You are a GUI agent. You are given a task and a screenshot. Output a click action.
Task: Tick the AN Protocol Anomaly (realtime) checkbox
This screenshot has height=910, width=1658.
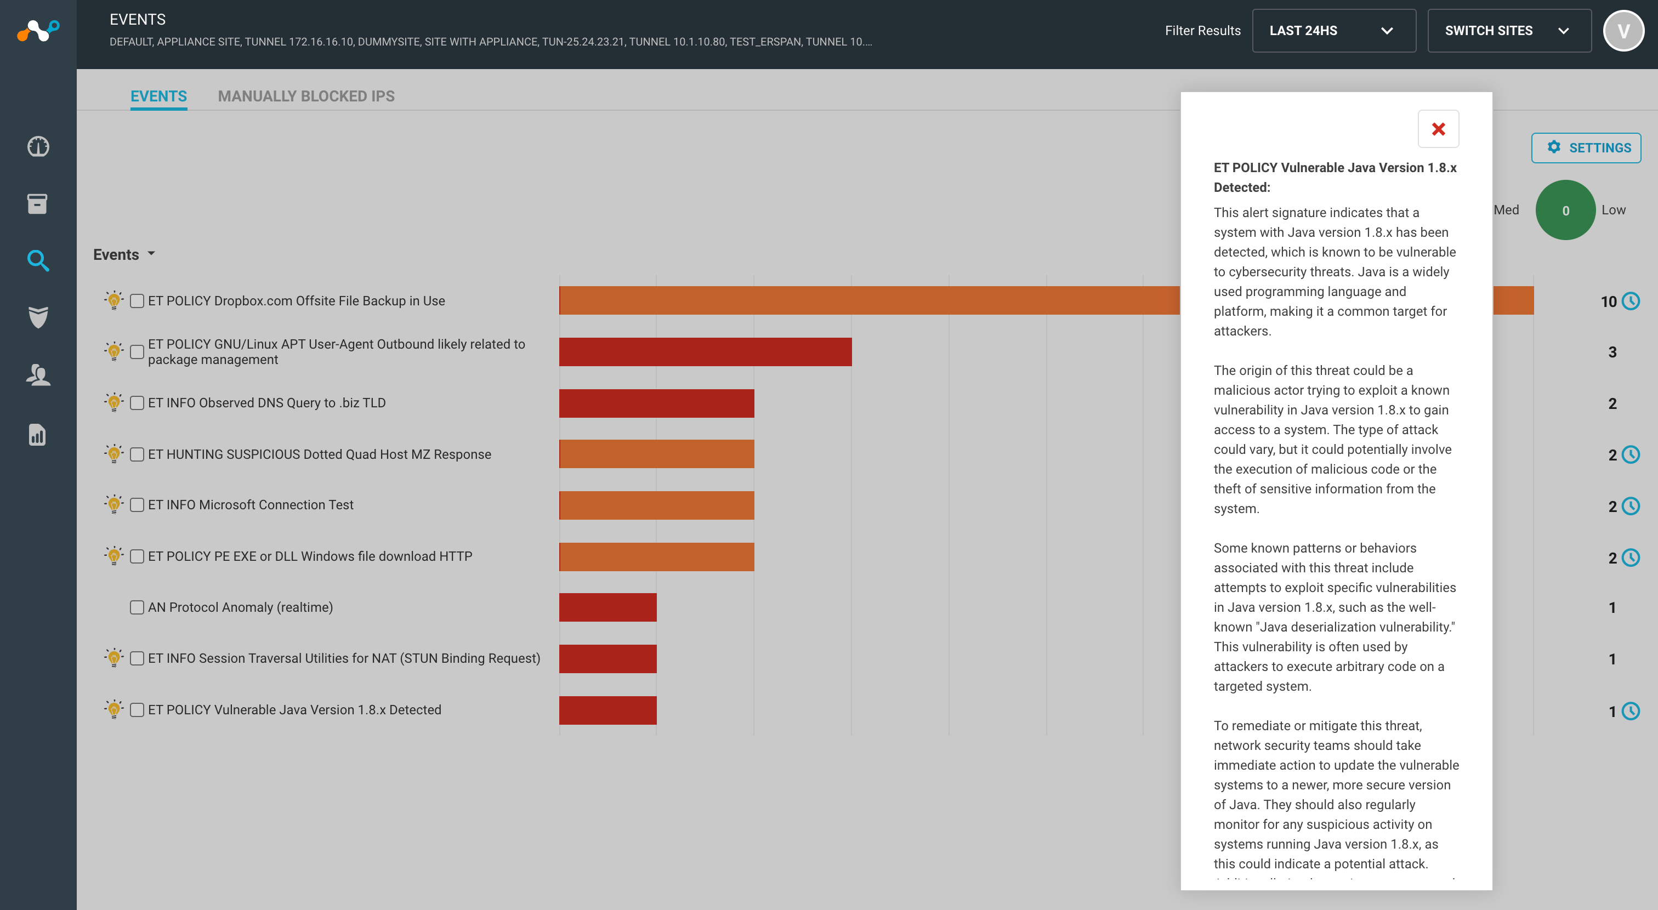(137, 607)
